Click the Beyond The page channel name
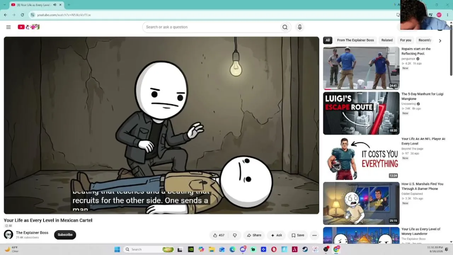Viewport: 453px width, 255px height. click(x=412, y=149)
